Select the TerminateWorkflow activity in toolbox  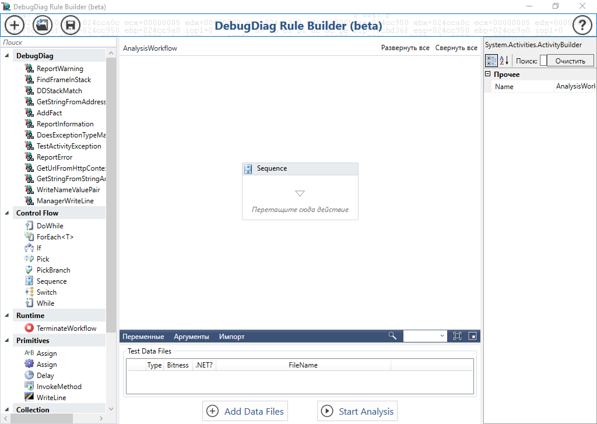(66, 328)
